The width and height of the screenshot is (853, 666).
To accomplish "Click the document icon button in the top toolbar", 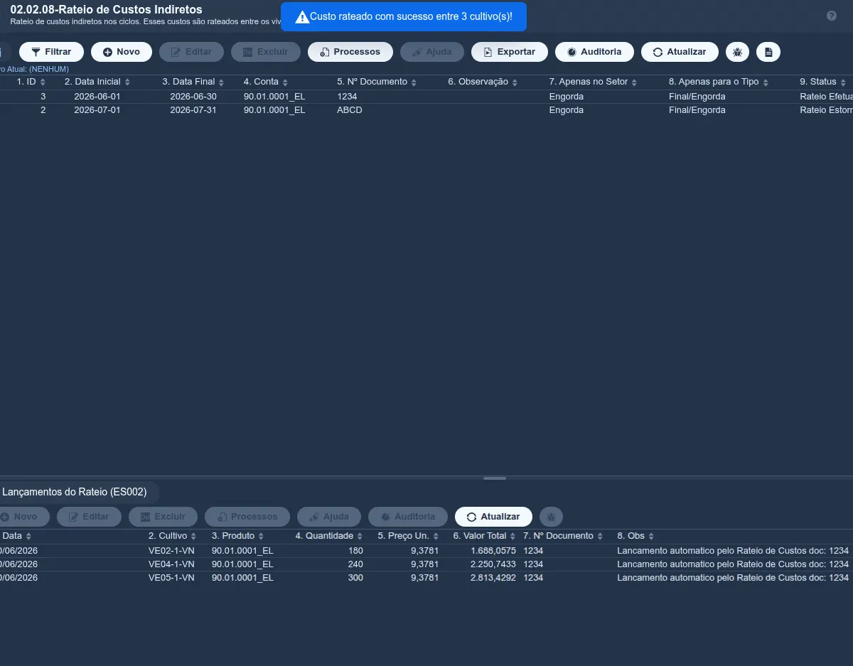I will (768, 52).
